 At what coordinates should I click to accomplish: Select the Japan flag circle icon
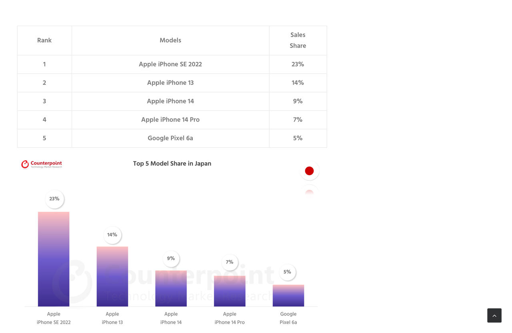[309, 171]
